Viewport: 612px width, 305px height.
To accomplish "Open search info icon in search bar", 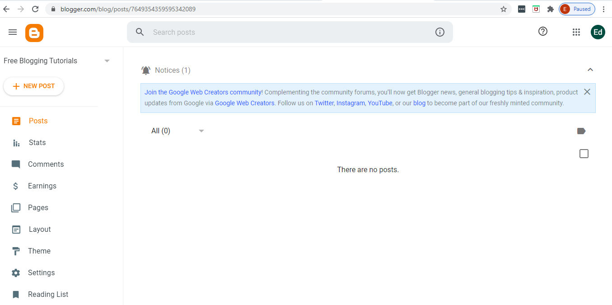I will [x=440, y=32].
